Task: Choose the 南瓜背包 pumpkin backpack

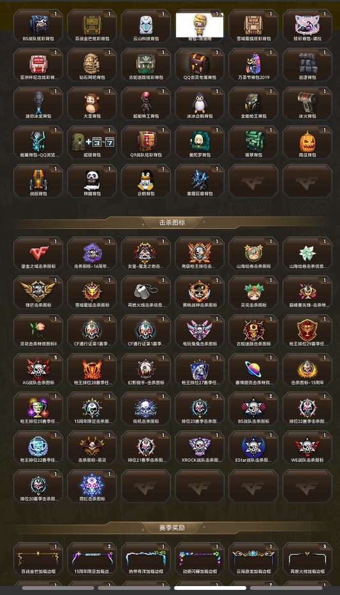Action: 307,142
